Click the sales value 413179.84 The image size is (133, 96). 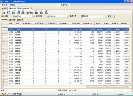tap(76, 37)
